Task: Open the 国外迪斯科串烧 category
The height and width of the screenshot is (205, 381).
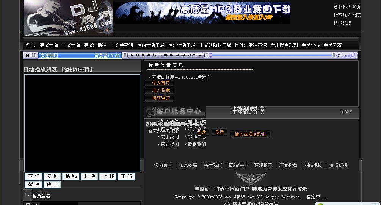Action: click(251, 45)
